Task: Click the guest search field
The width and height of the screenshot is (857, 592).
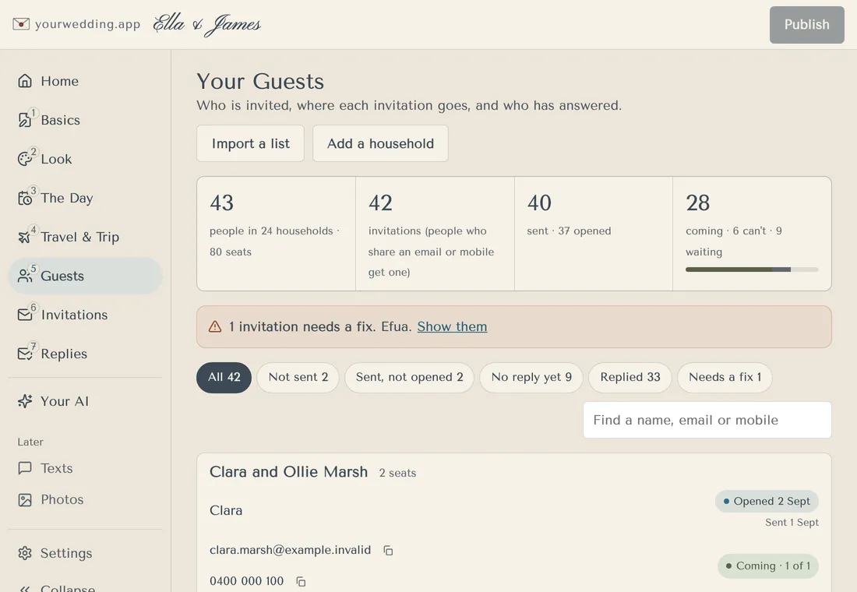Action: tap(707, 420)
